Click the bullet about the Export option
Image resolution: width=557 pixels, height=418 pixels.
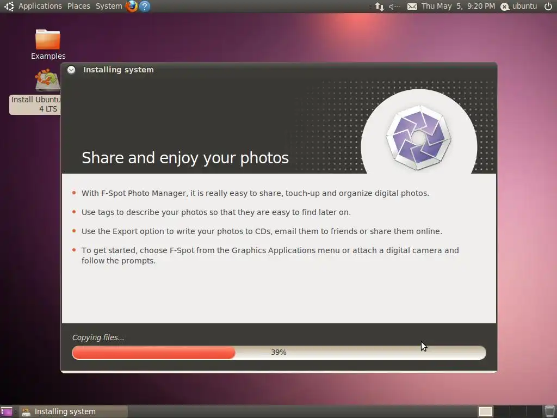(262, 231)
